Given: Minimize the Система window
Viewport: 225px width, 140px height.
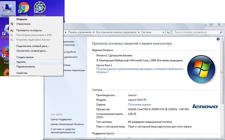Looking at the screenshot, I should click(x=205, y=25).
